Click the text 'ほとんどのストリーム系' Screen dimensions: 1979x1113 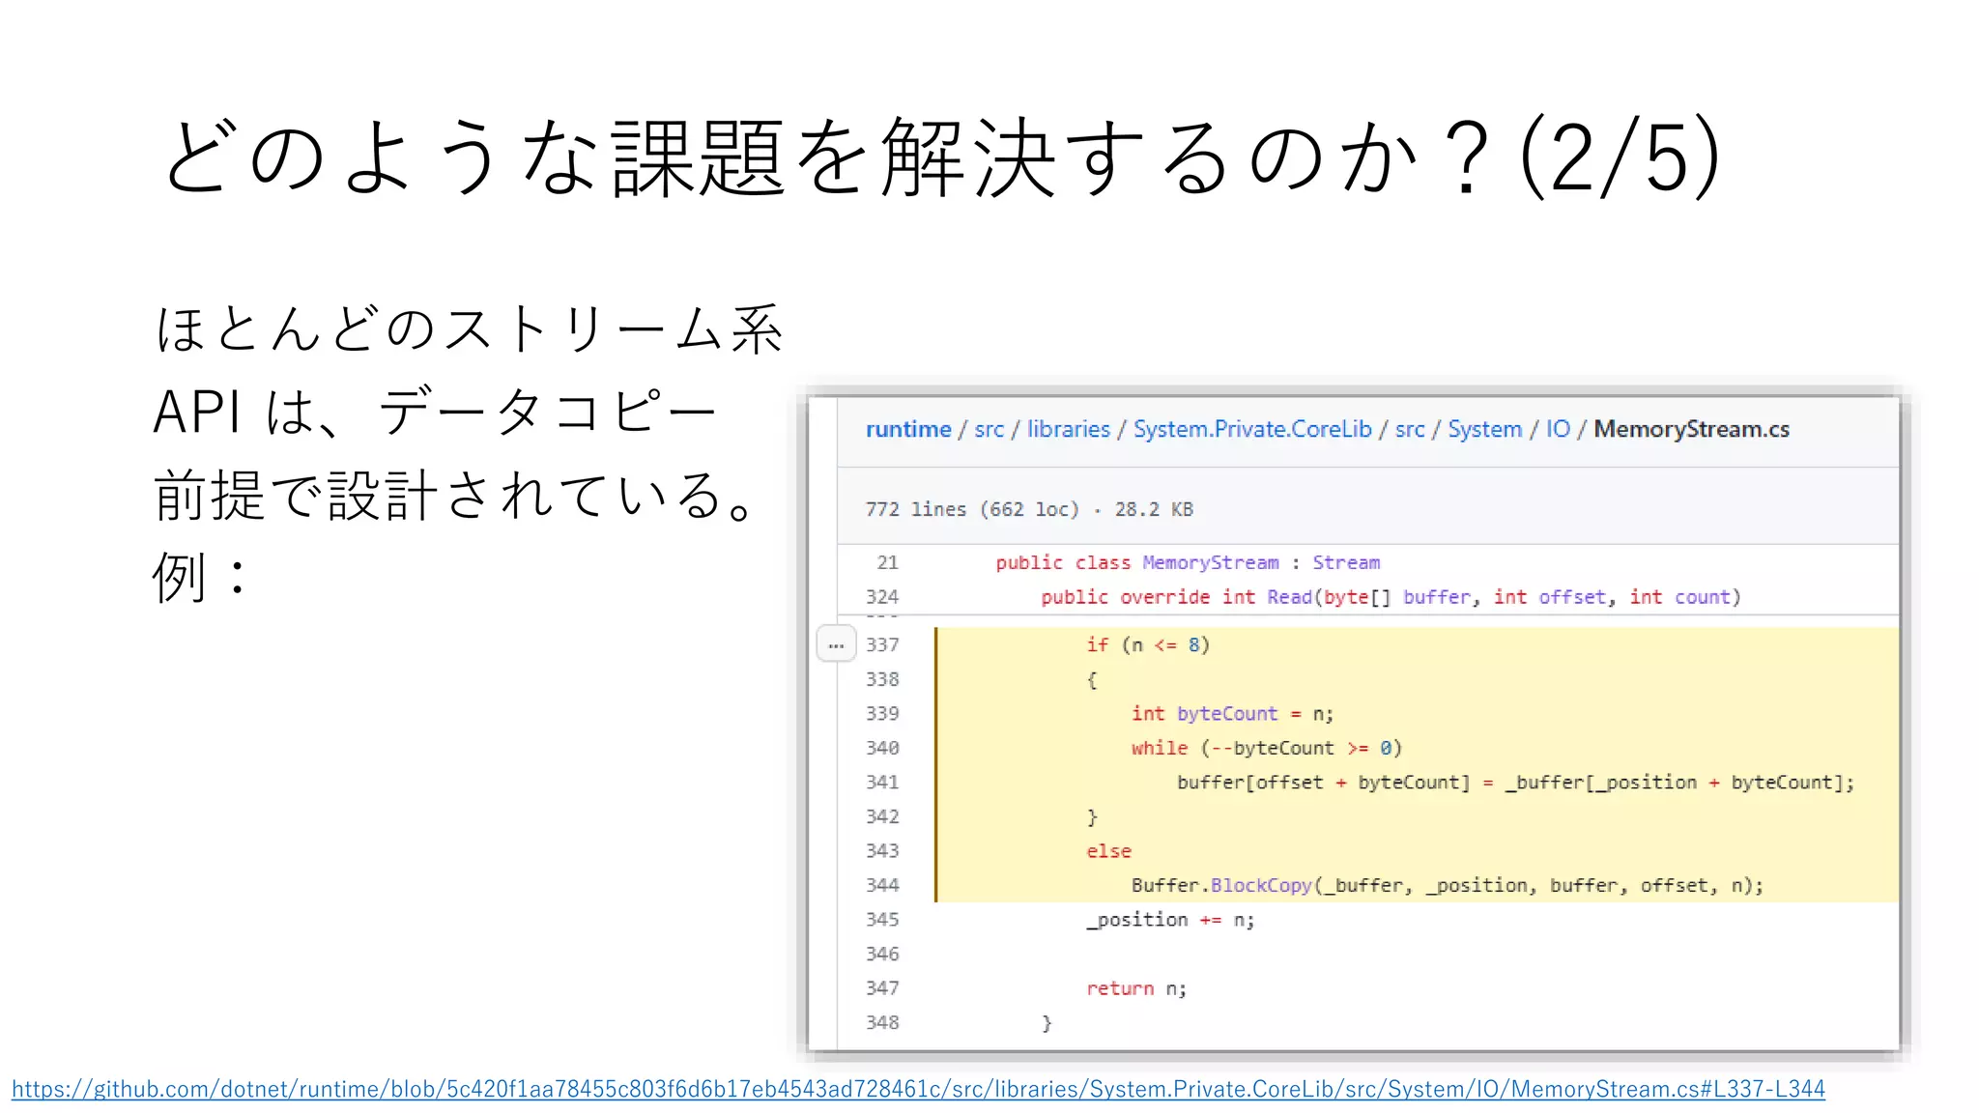470,329
